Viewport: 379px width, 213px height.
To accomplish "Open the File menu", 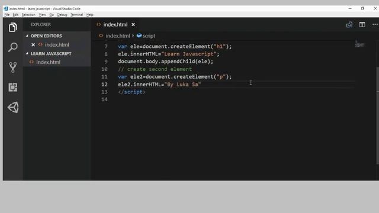I will tap(7, 15).
